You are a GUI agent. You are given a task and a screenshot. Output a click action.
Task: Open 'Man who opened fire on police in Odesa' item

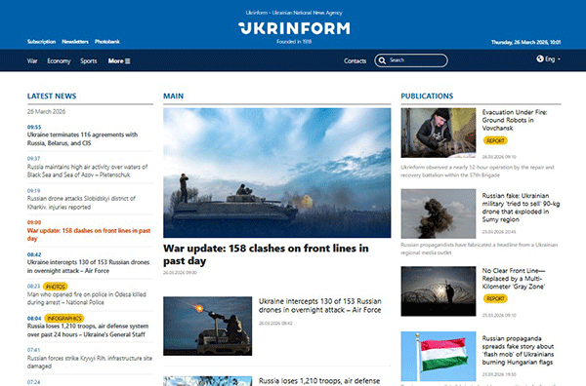(x=86, y=298)
